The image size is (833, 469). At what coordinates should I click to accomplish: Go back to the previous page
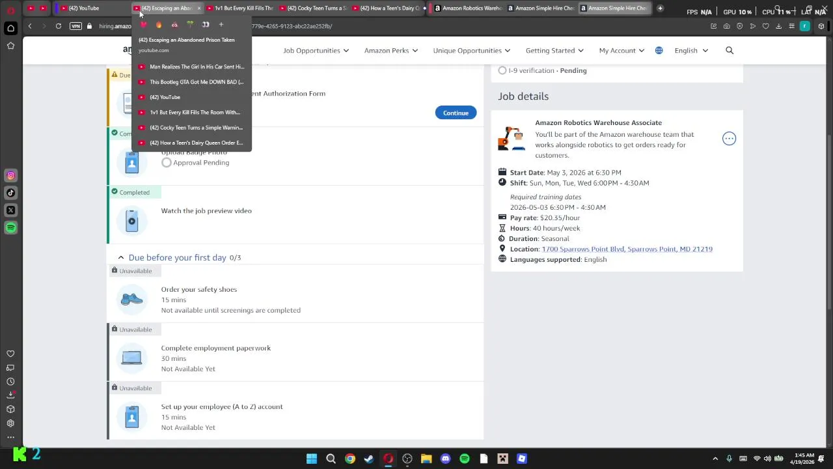click(x=30, y=26)
